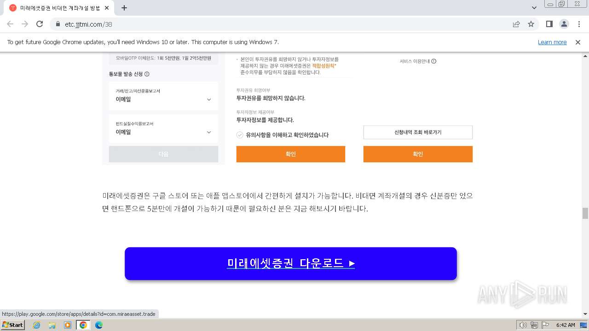Open the Chrome side panel icon
Viewport: 589px width, 331px height.
[549, 24]
